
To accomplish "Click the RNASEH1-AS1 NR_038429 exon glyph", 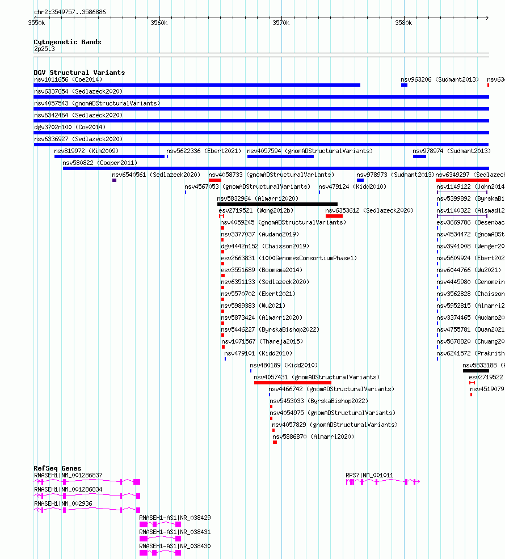I will (x=160, y=524).
